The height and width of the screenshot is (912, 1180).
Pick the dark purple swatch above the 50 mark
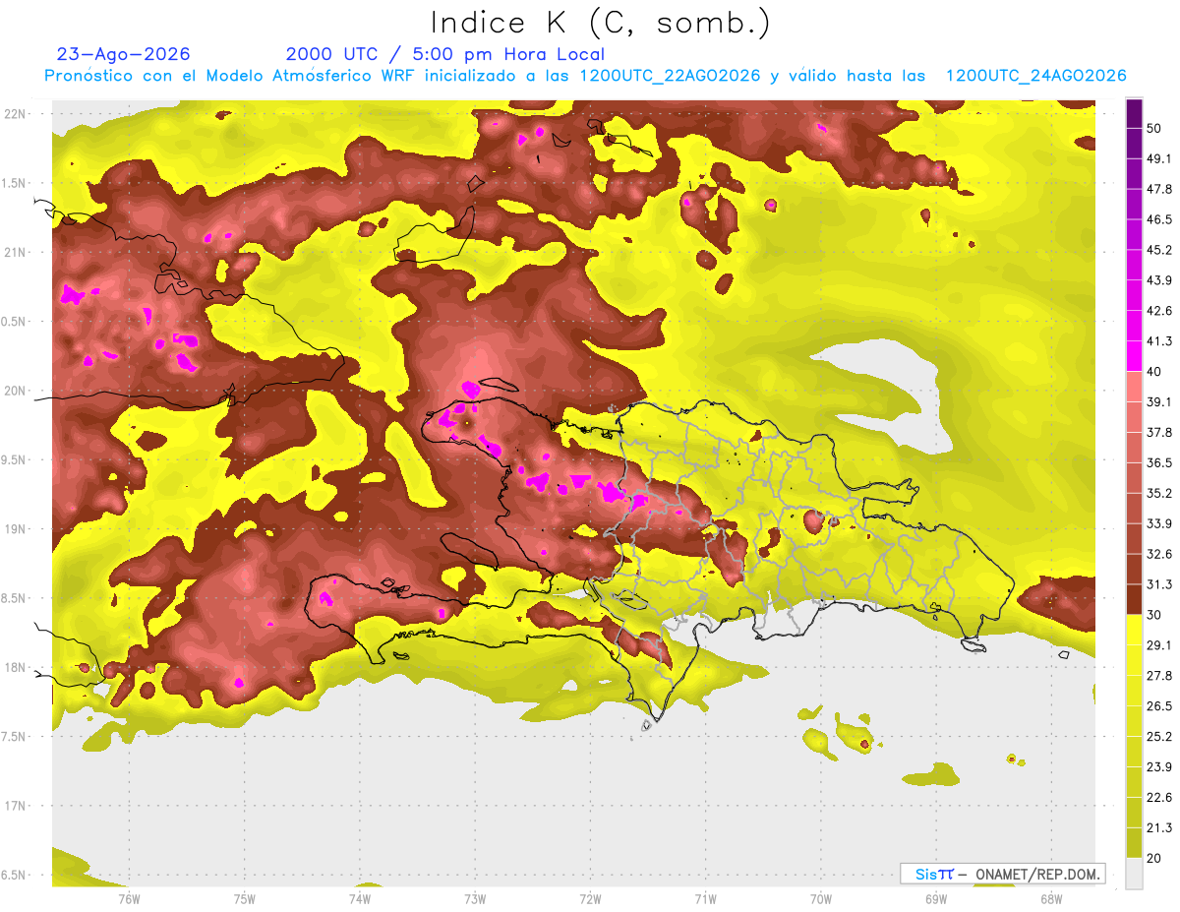[1134, 113]
